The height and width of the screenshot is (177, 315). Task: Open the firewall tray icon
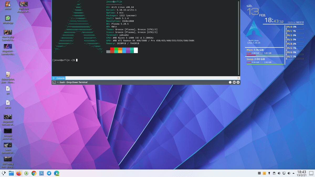point(259,173)
